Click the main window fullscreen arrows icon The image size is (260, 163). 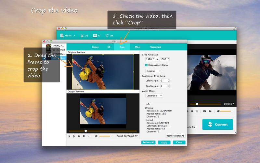pos(234,28)
